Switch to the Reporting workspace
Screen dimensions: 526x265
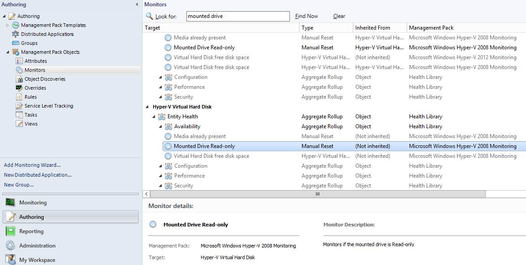coord(70,231)
